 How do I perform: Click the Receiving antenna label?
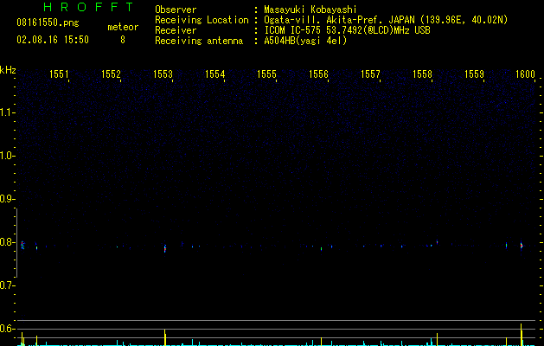pyautogui.click(x=199, y=41)
